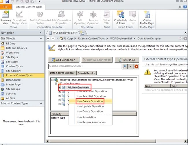Viewport: 188px width, 145px height.
Task: Select External Content Types ribbon tab
Action: (x=29, y=7)
